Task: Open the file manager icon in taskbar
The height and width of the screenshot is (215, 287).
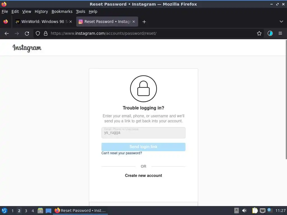Action: pyautogui.click(x=40, y=211)
